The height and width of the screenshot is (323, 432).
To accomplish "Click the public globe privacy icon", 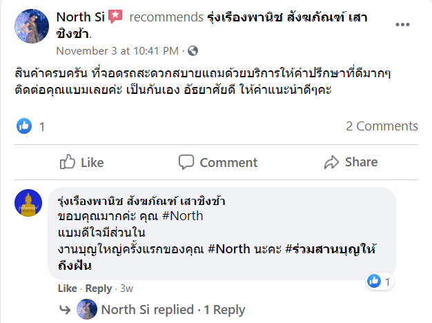I will click(x=193, y=50).
